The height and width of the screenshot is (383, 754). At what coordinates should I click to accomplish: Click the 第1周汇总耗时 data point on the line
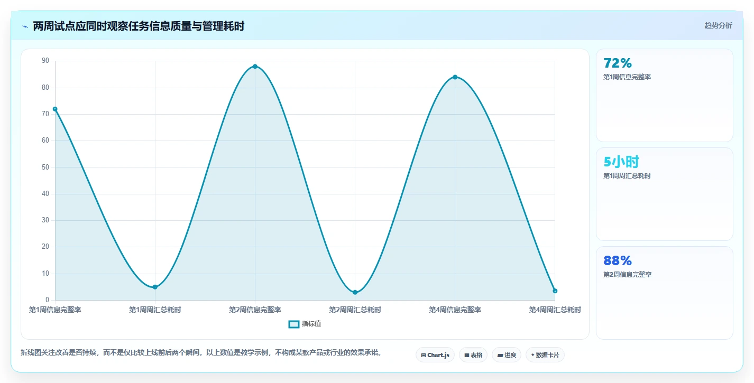(155, 287)
